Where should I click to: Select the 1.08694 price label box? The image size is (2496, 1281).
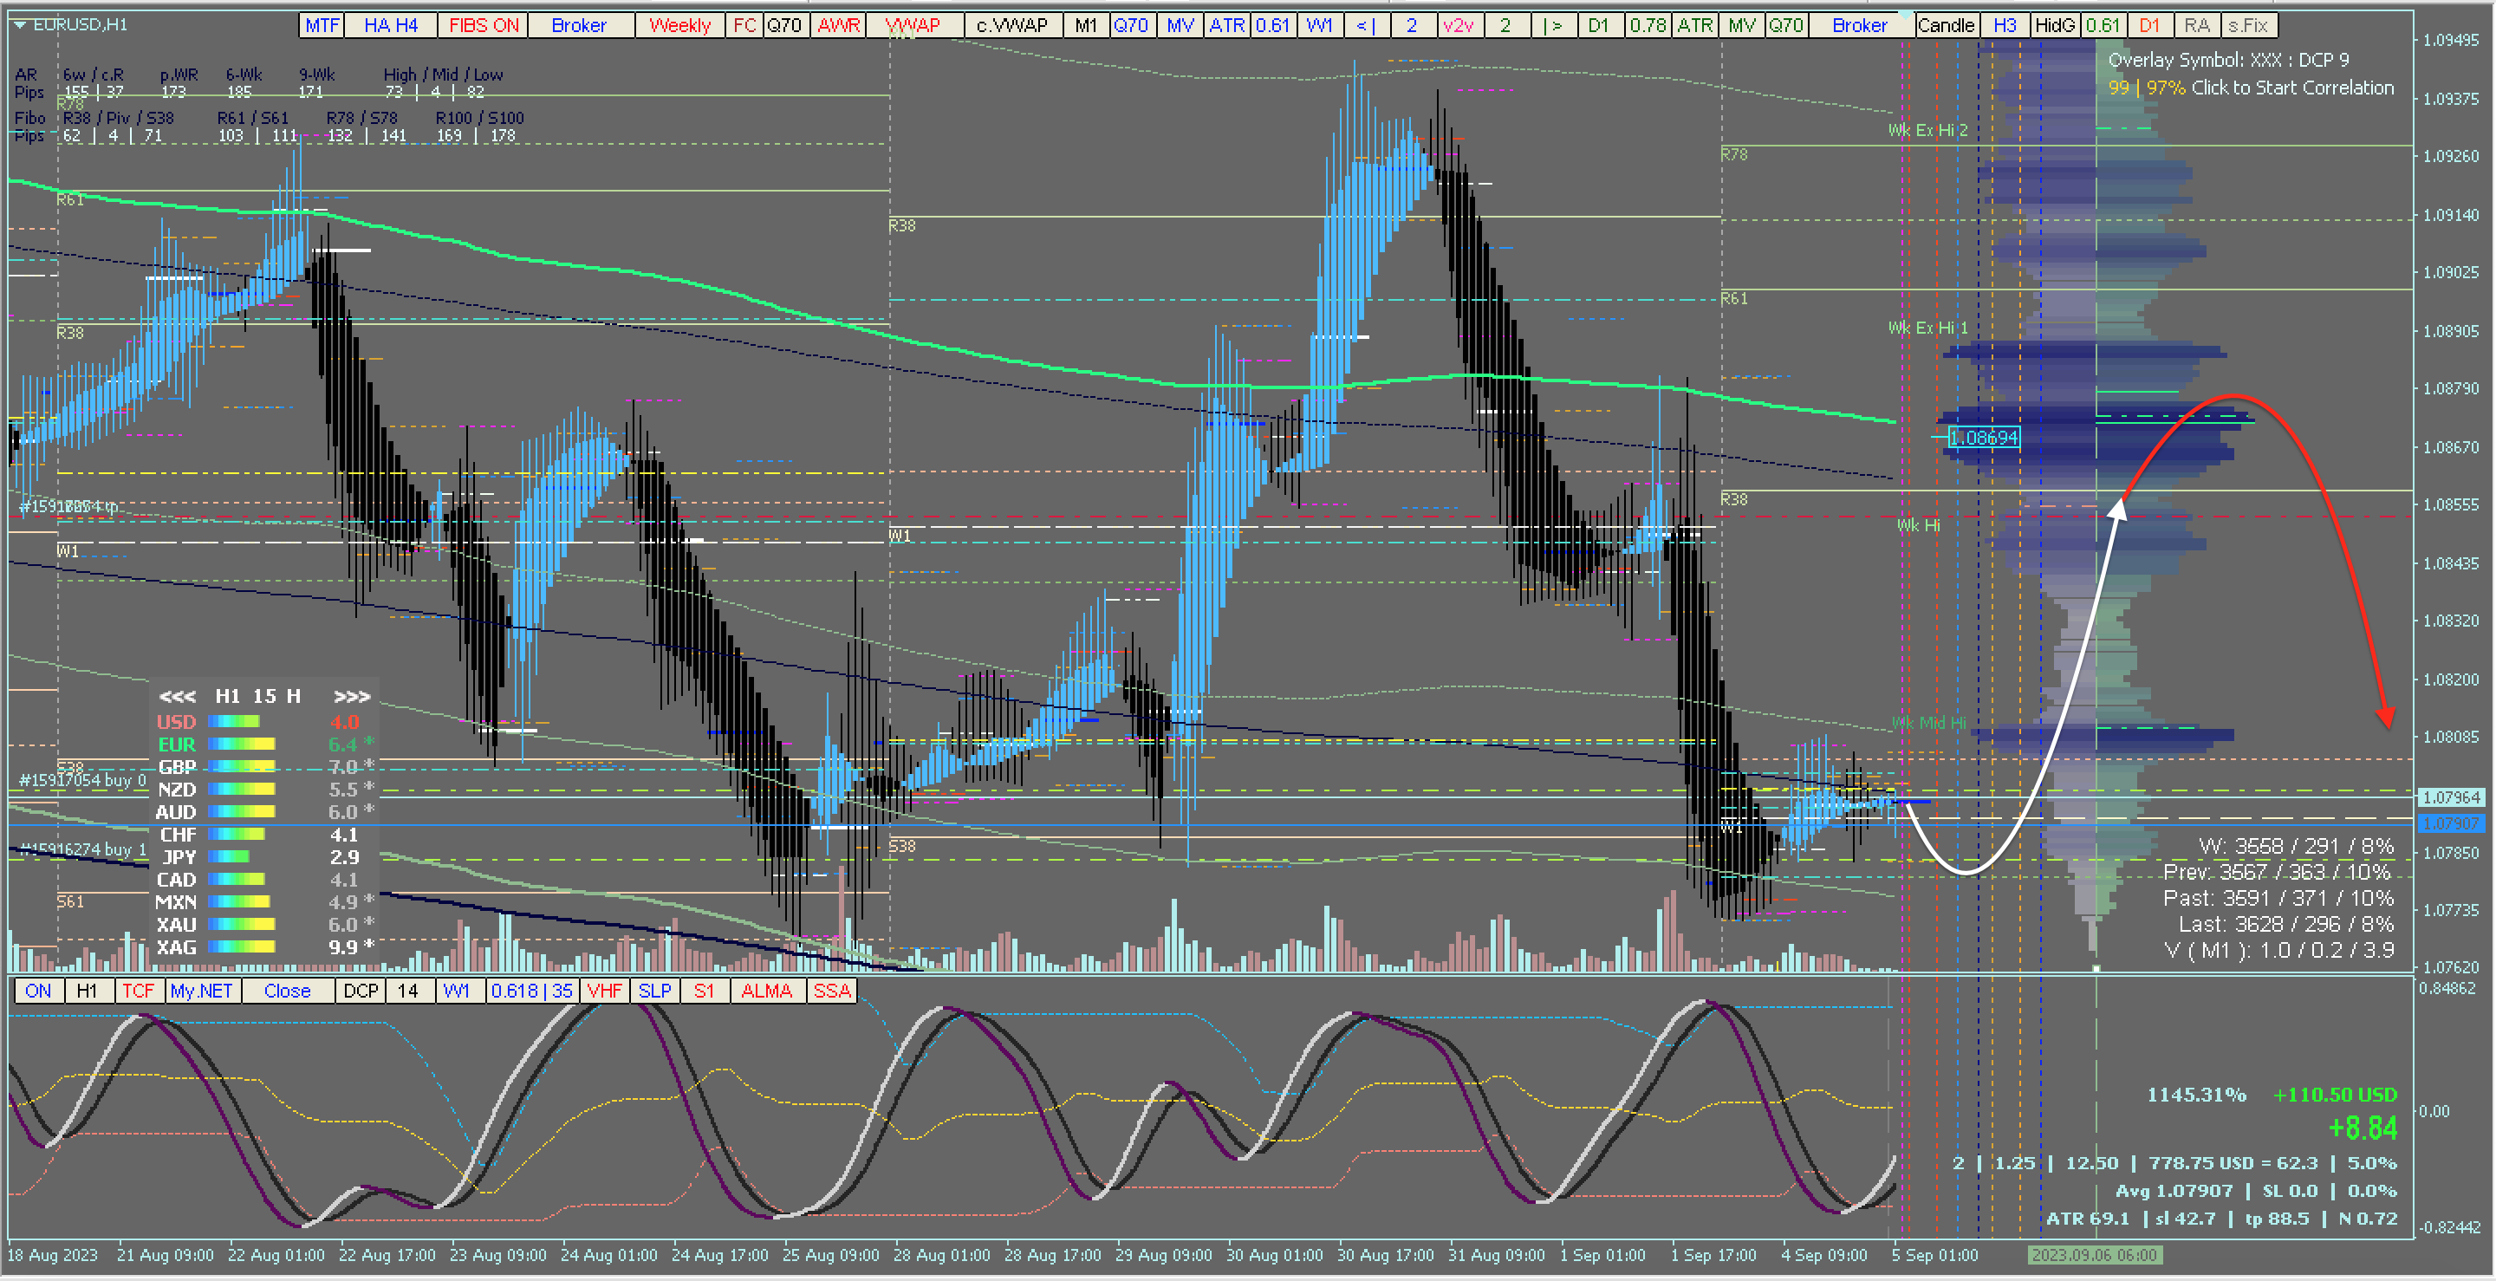coord(1984,438)
